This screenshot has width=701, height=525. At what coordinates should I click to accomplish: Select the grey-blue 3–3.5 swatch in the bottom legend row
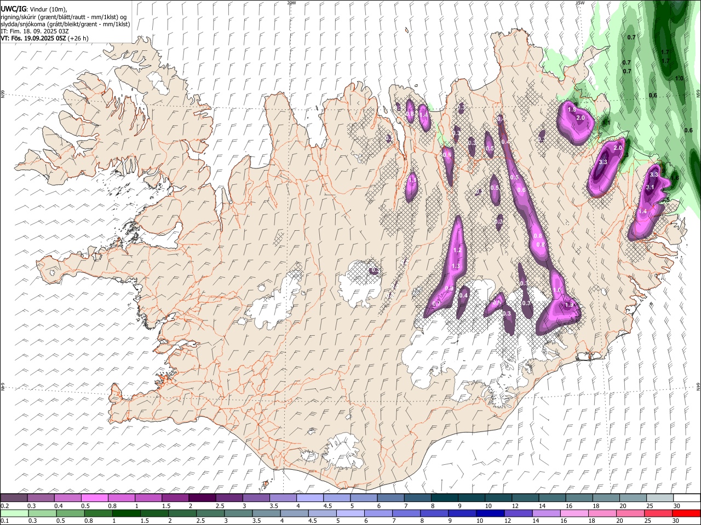(238, 513)
